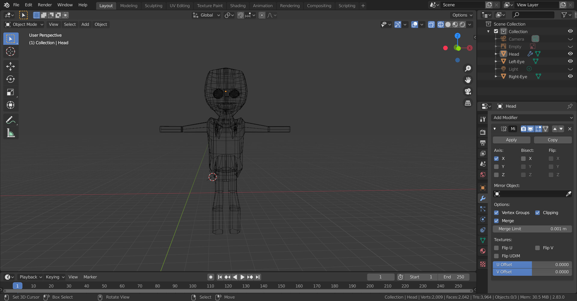
Task: Open the Modifier Properties tab (wrench icon)
Action: (x=483, y=198)
